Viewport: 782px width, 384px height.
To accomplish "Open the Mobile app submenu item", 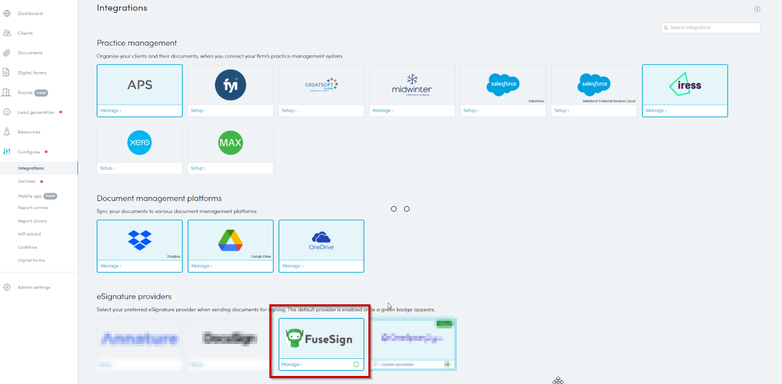I will 30,196.
